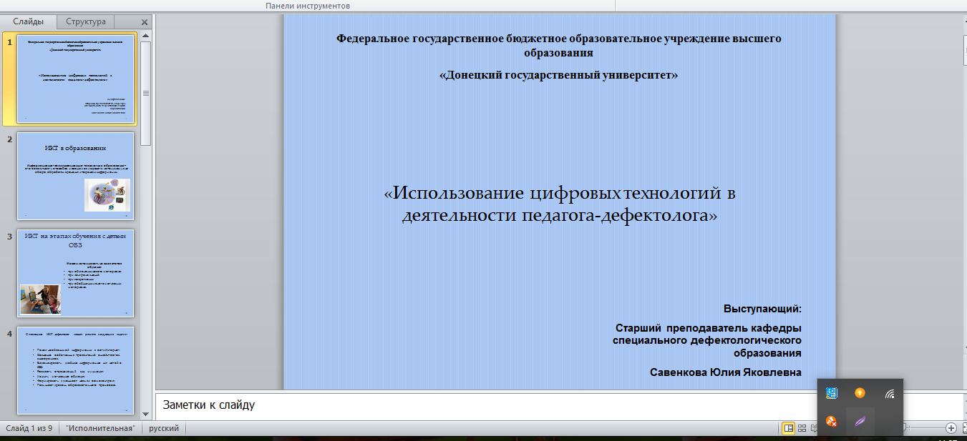Click the name Савенкова Юлия Яковлевна
Screen dimensions: 967x441
pyautogui.click(x=726, y=372)
